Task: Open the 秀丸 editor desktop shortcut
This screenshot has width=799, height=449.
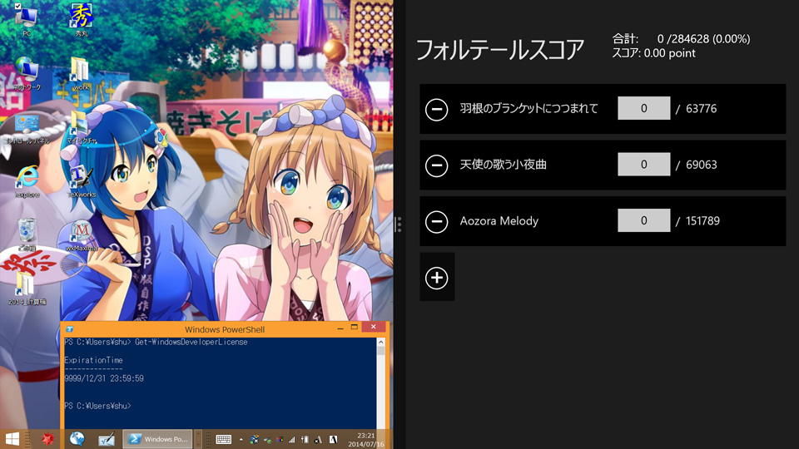Action: coord(81,20)
